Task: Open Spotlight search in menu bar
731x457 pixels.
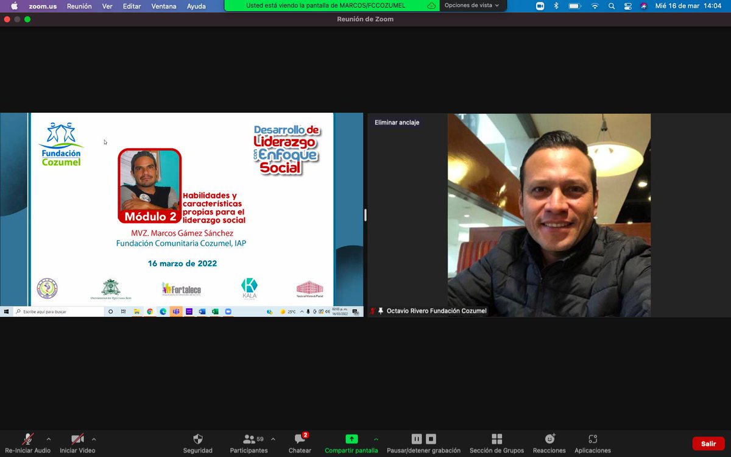Action: 611,6
